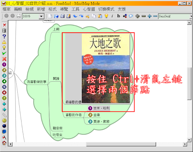Click the open file folder icon
This screenshot has height=152, width=193.
point(56,16)
